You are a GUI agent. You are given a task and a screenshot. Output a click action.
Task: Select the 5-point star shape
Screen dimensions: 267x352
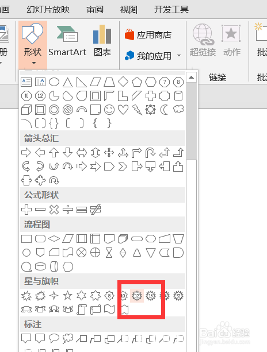point(67,296)
